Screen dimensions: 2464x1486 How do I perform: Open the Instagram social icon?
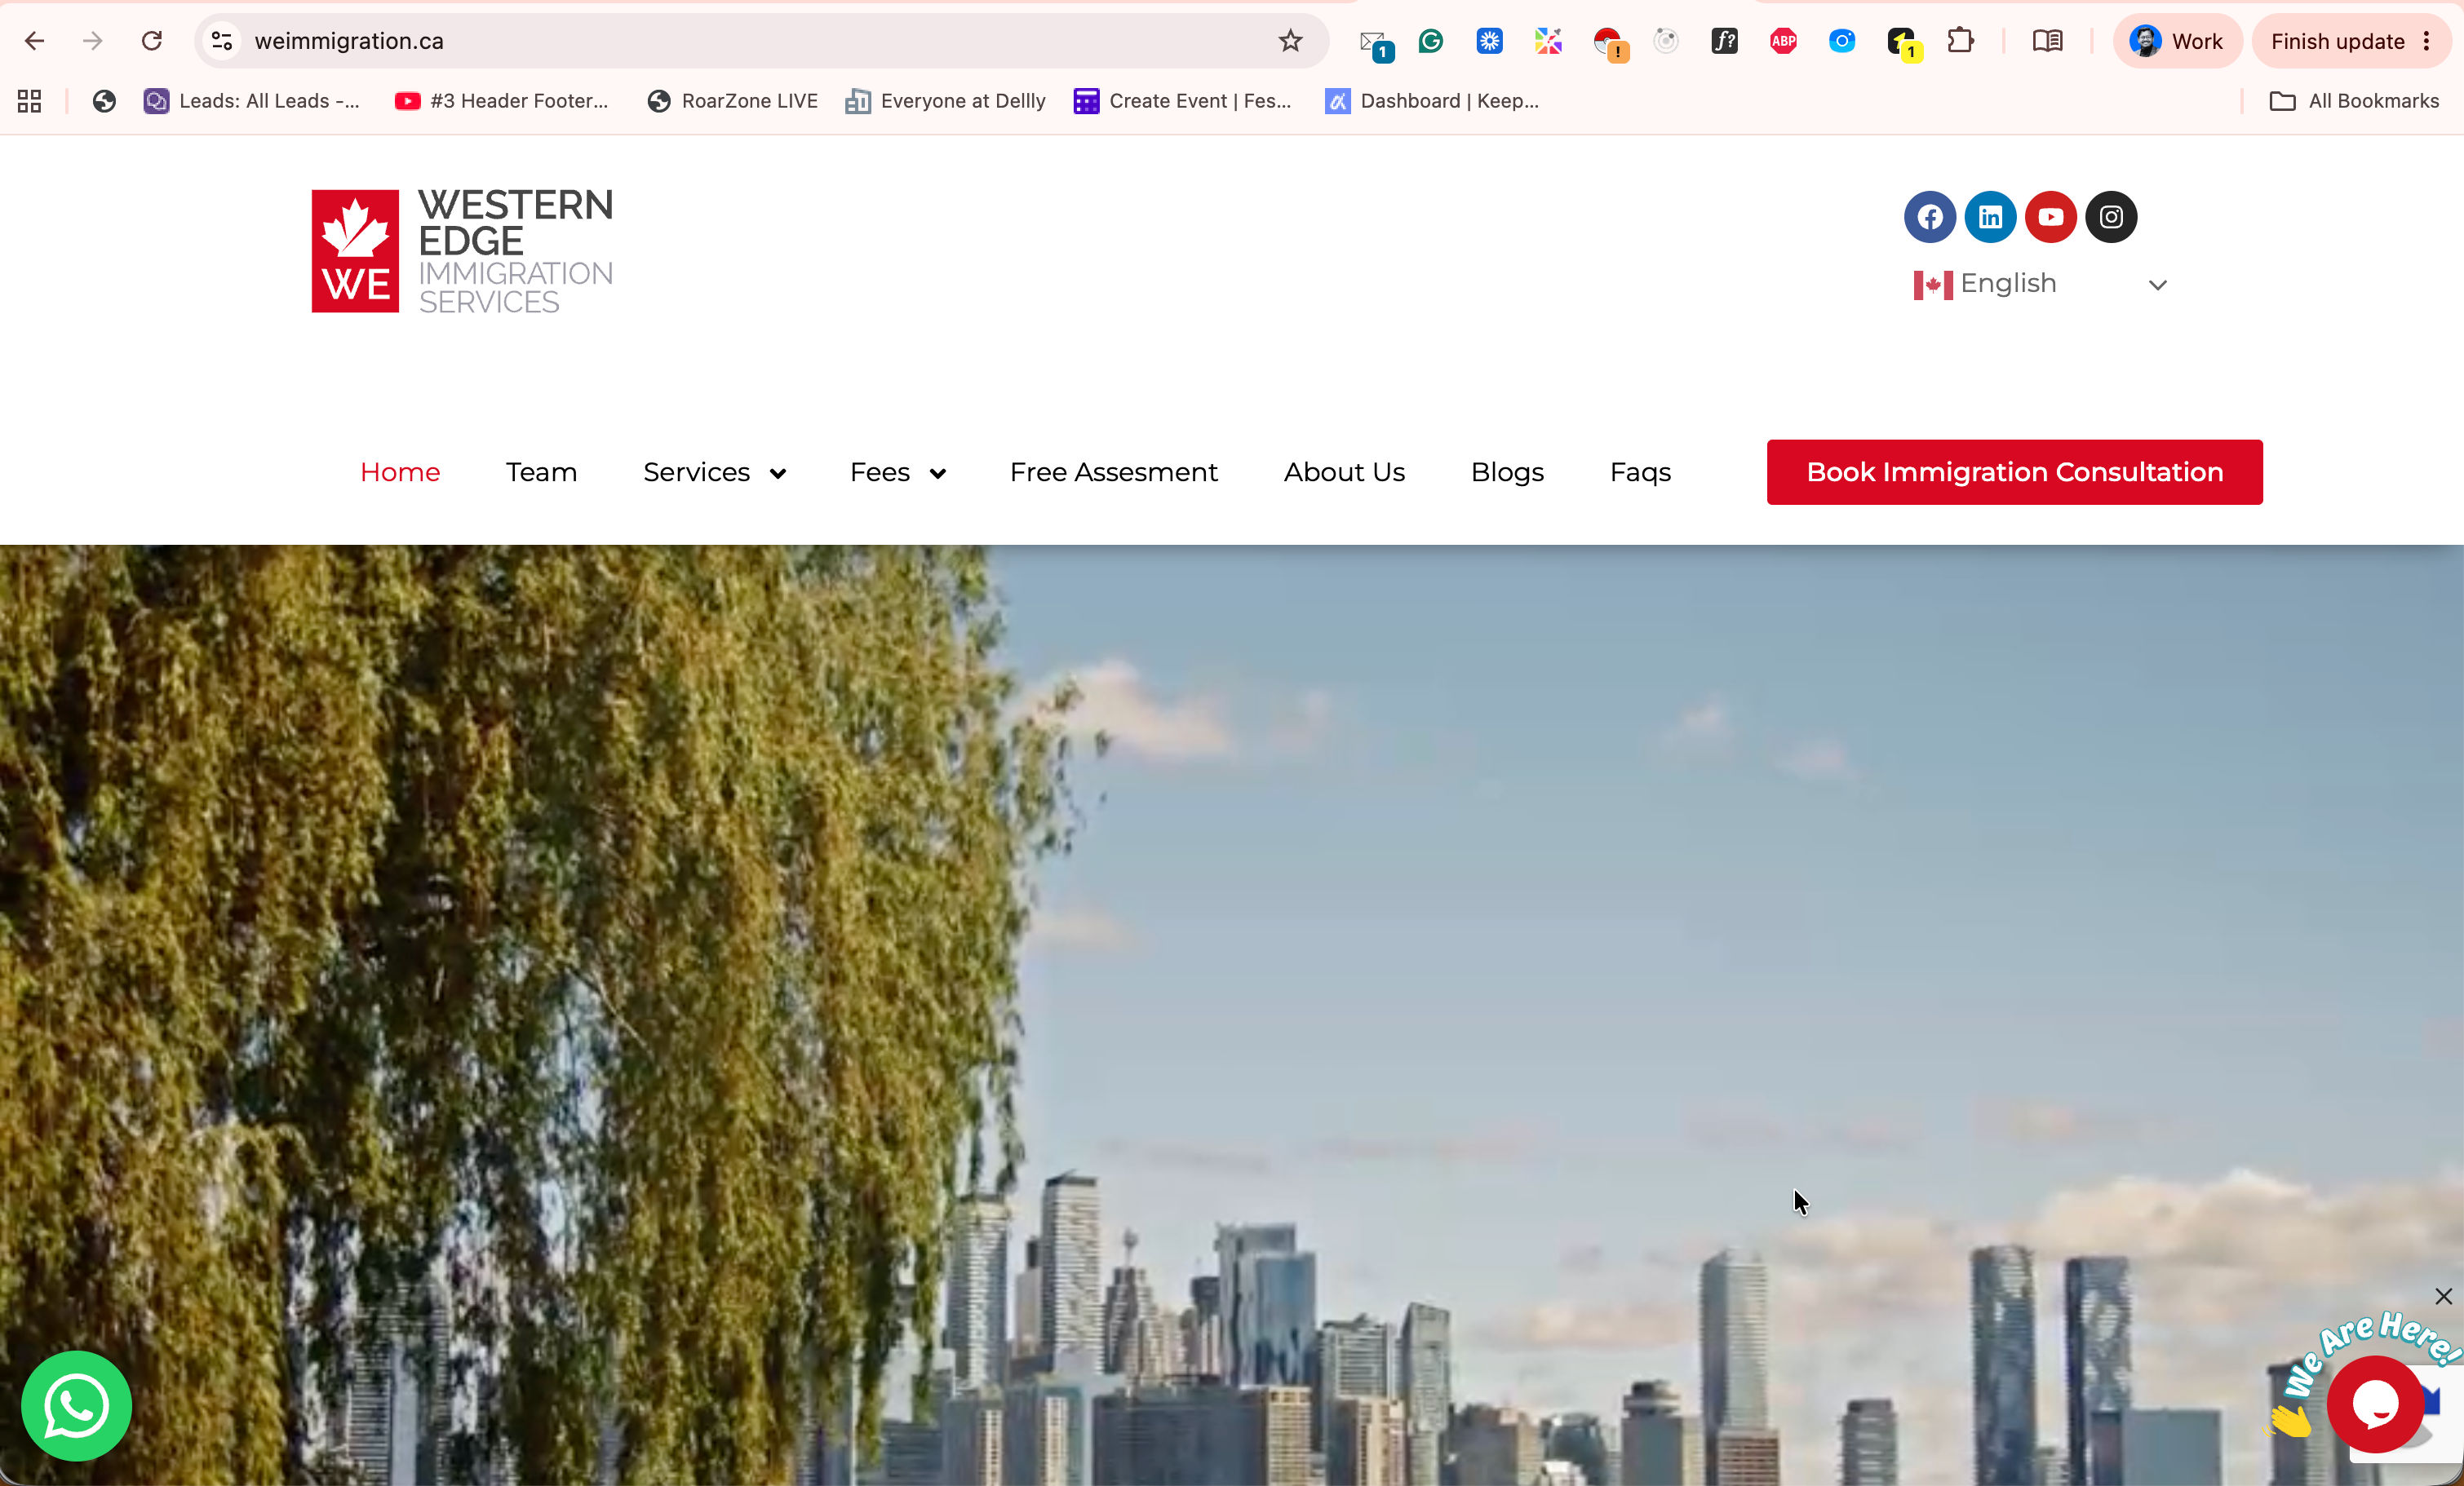pyautogui.click(x=2111, y=217)
